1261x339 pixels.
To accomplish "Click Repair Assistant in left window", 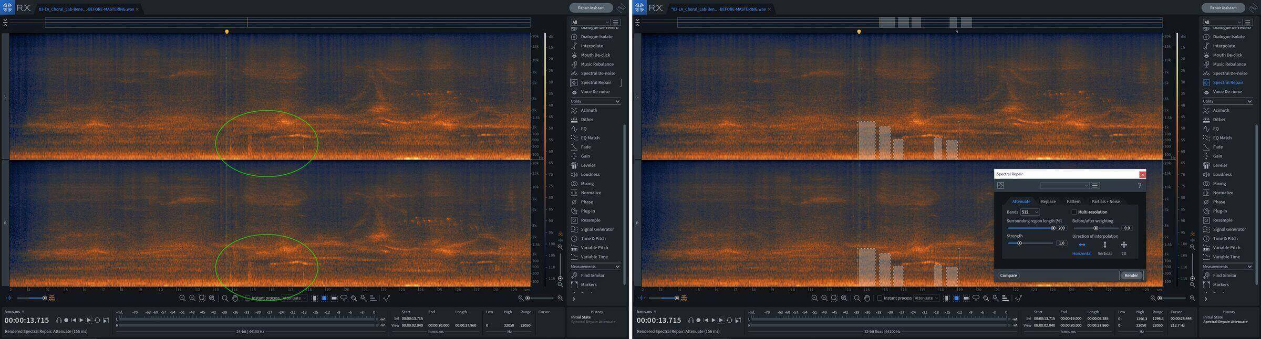I will coord(591,8).
